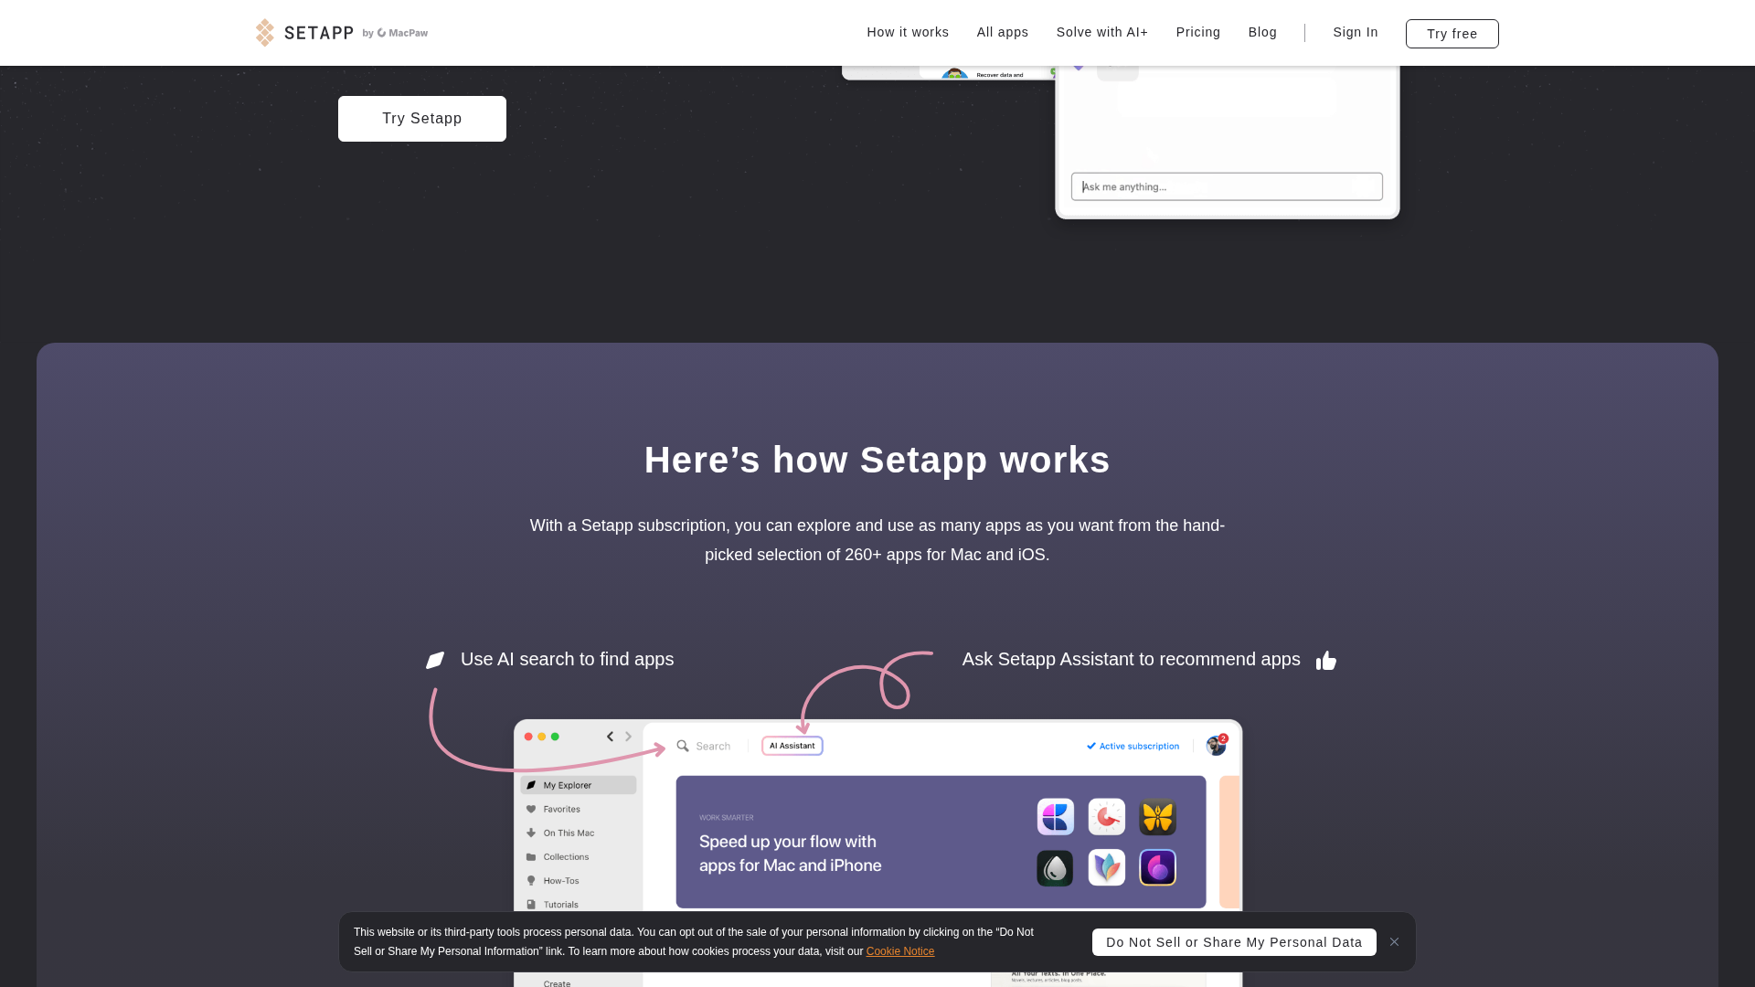Open the Cookie Notice link
The image size is (1755, 987).
(899, 951)
